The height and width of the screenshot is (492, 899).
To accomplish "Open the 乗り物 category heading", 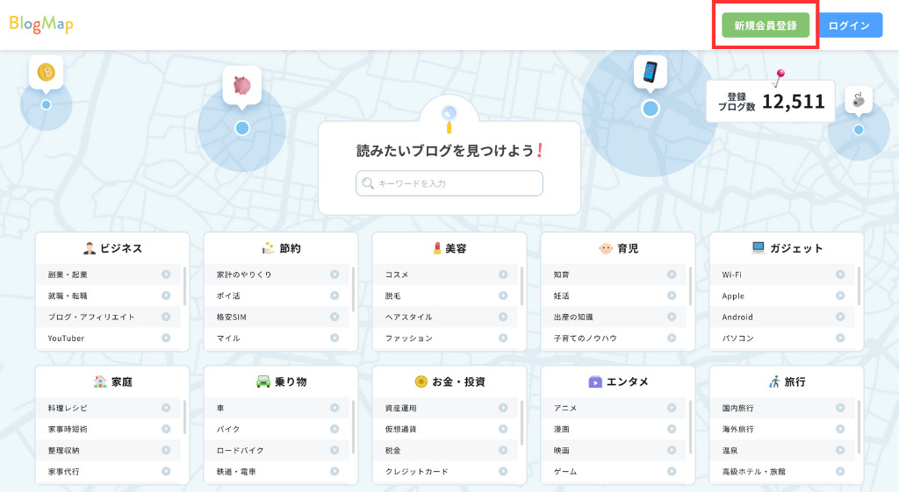I will [x=281, y=381].
